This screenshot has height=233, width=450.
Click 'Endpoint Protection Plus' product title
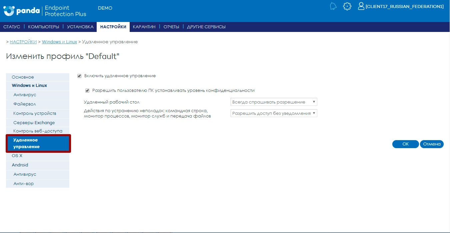(65, 11)
